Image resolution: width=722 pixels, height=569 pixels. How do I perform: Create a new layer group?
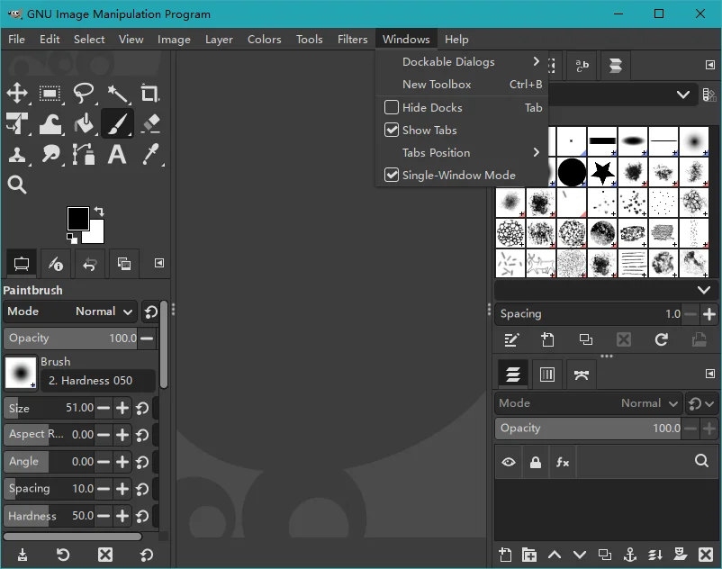pos(529,555)
